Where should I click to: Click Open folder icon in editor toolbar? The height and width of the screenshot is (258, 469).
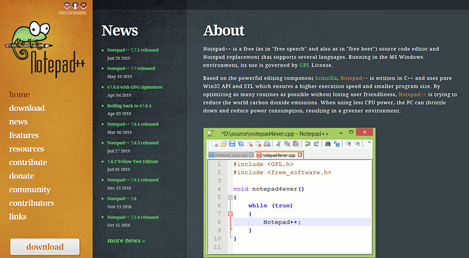(223, 144)
